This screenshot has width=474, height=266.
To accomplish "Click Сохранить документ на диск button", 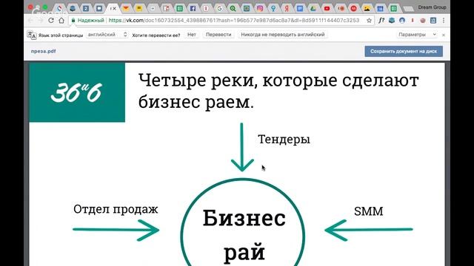I will click(404, 51).
